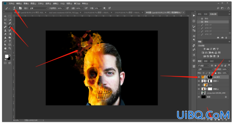Select the Pen tool
This screenshot has width=233, height=123.
coord(5,41)
